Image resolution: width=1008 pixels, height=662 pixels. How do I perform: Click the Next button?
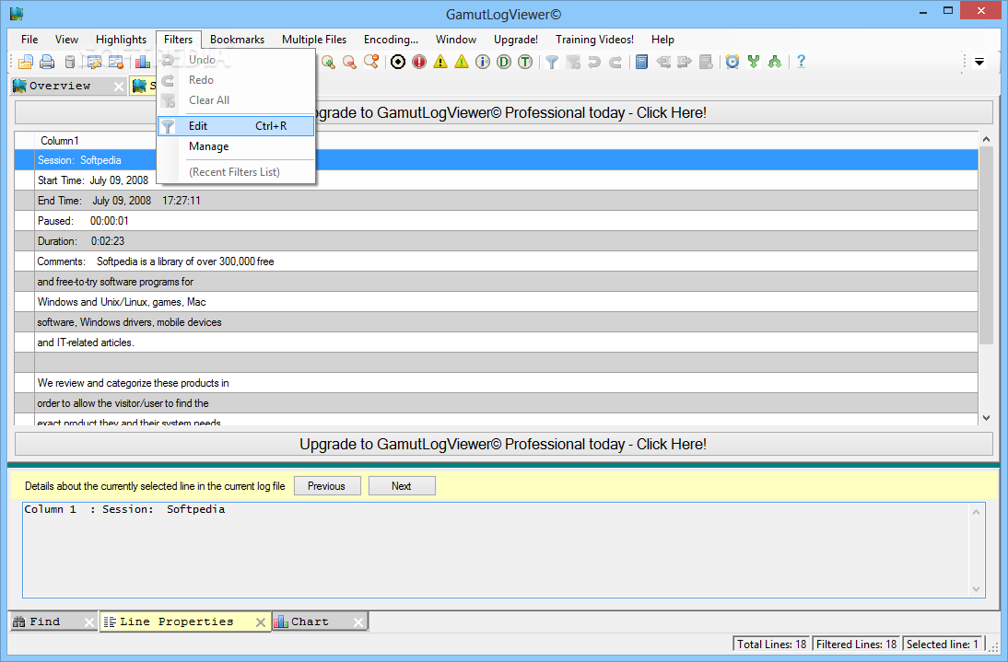click(402, 486)
